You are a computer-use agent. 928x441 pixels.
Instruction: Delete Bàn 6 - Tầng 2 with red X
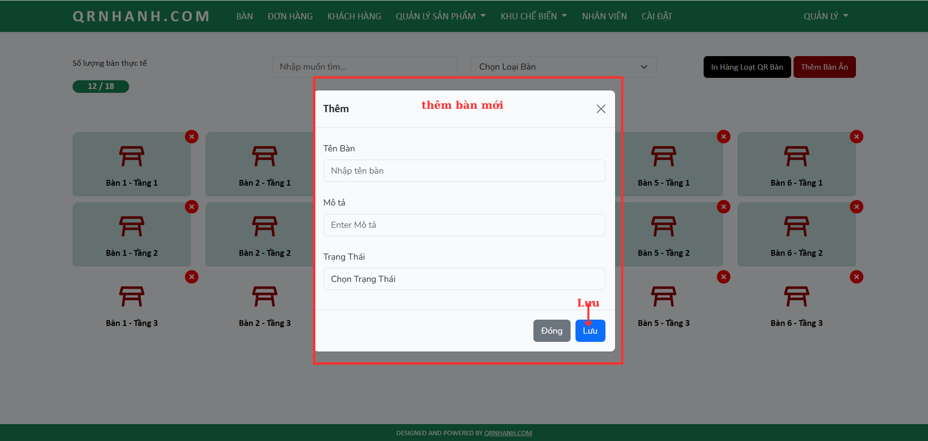pos(856,207)
